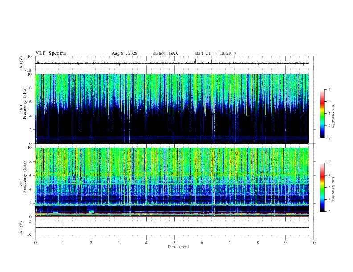The height and width of the screenshot is (272, 353).
Task: Click the ch.3(V) axis label
Action: click(21, 228)
